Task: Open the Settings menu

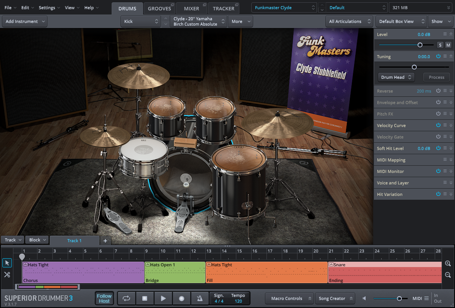Action: 49,8
